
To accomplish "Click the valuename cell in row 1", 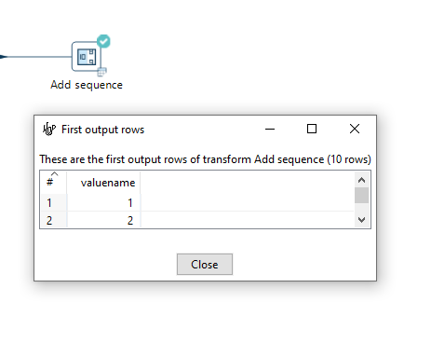I will click(103, 203).
